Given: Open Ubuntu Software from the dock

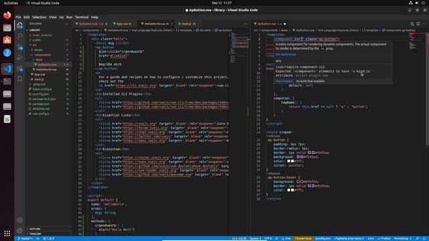Looking at the screenshot, I should [7, 40].
